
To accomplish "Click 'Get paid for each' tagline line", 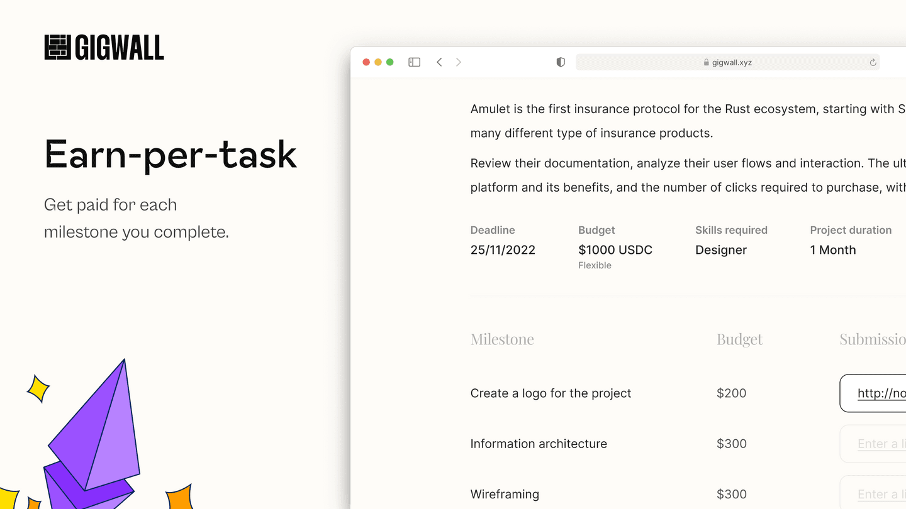I will [110, 205].
